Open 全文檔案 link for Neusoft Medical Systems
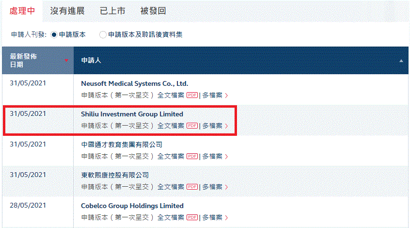410x228 pixels. 171,95
